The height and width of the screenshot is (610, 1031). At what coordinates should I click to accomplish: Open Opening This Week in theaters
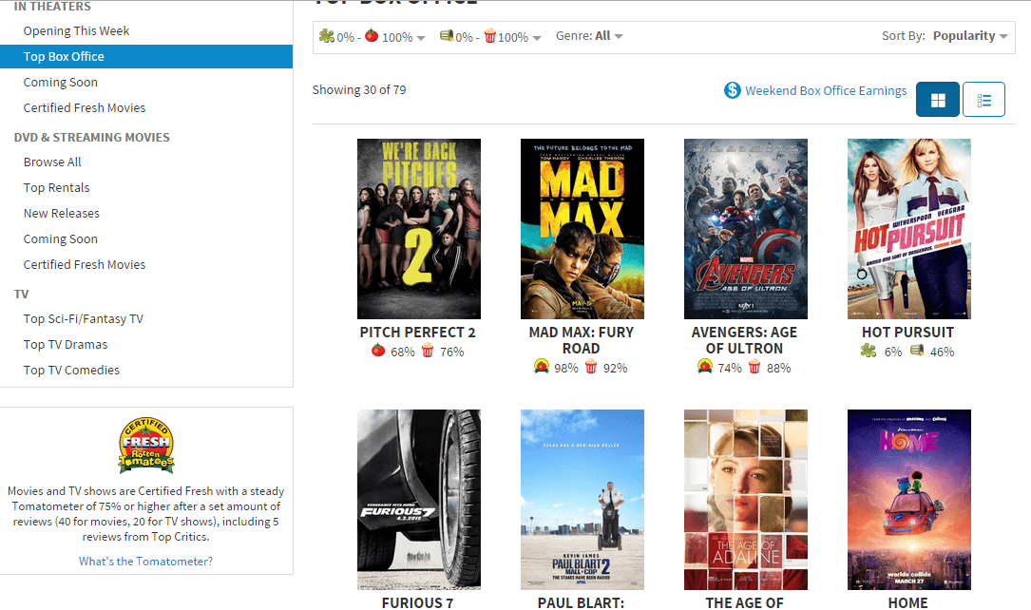pyautogui.click(x=76, y=31)
